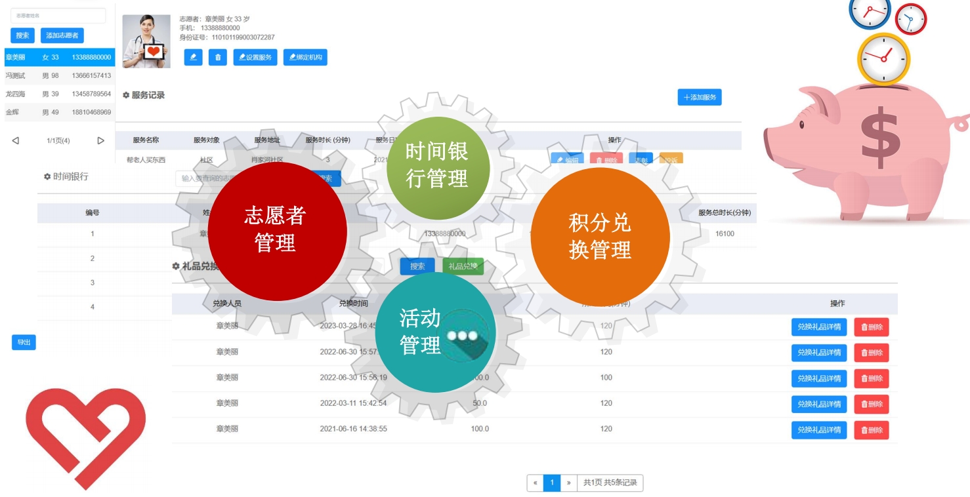Viewport: 970px width, 497px height.
Task: Click 搜索 under the volunteer name field
Action: pyautogui.click(x=22, y=35)
